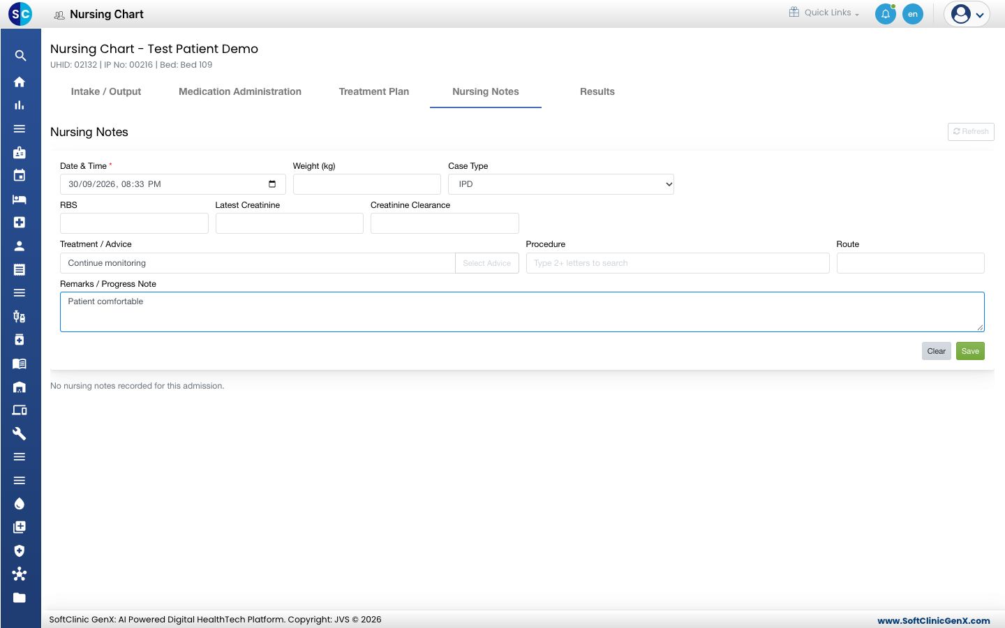Click the Select Advice button
Viewport: 1005px width, 628px height.
click(x=487, y=263)
